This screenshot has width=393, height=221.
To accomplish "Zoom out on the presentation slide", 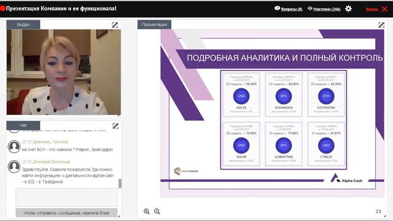I will 157,211.
